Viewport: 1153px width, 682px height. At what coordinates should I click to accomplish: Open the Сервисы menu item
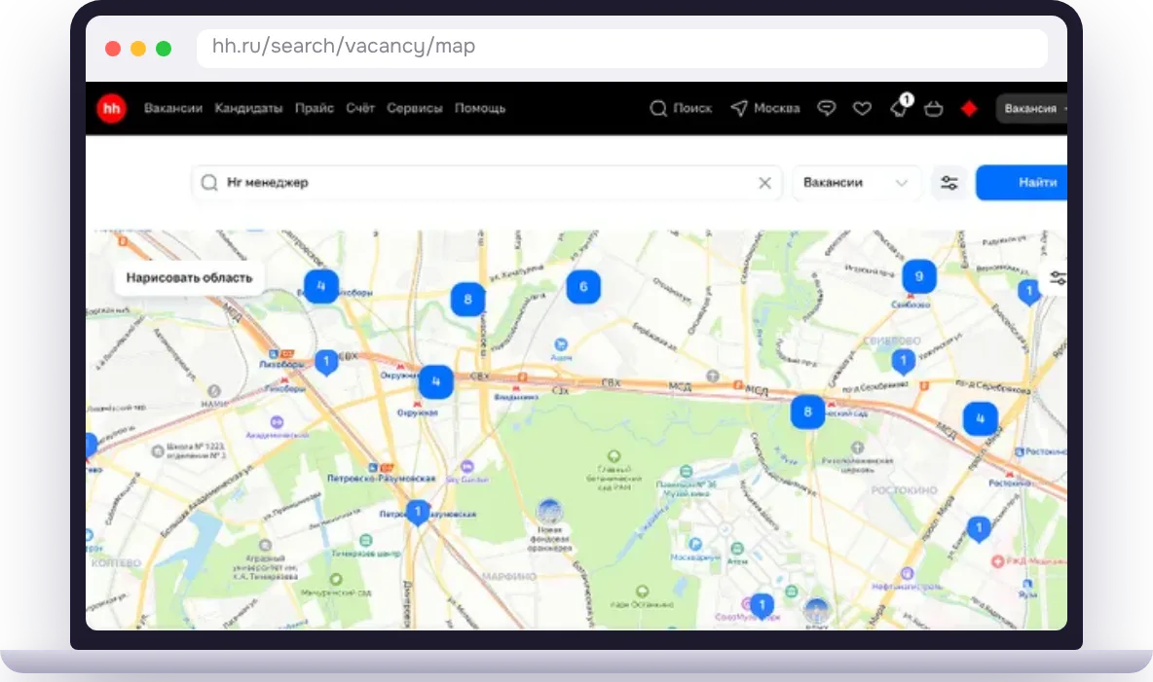415,108
